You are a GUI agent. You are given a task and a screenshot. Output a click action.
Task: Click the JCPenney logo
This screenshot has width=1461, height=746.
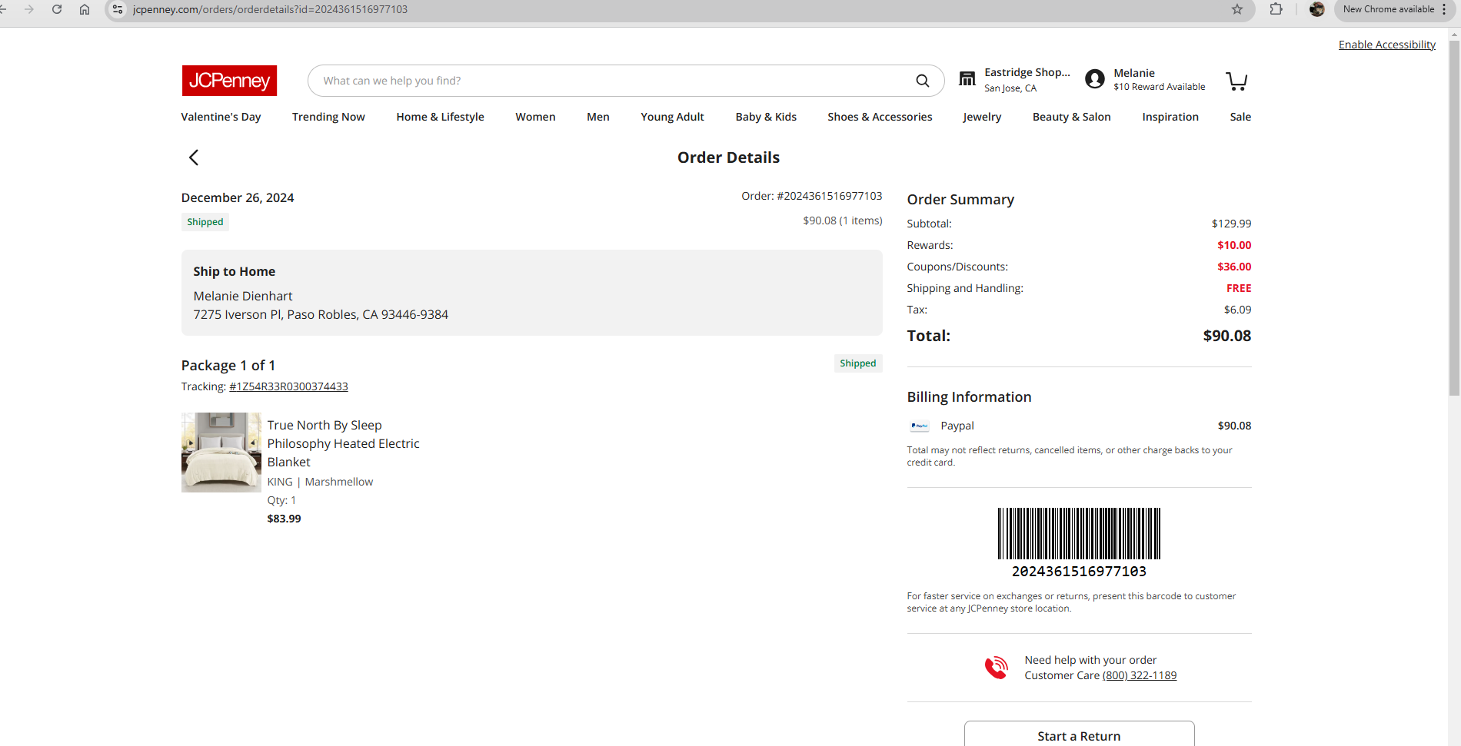pos(229,81)
